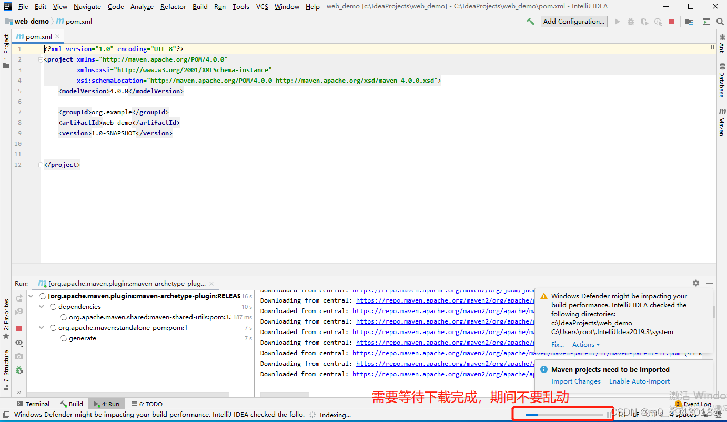The image size is (727, 422).
Task: Click the indexing progress bar
Action: click(564, 415)
